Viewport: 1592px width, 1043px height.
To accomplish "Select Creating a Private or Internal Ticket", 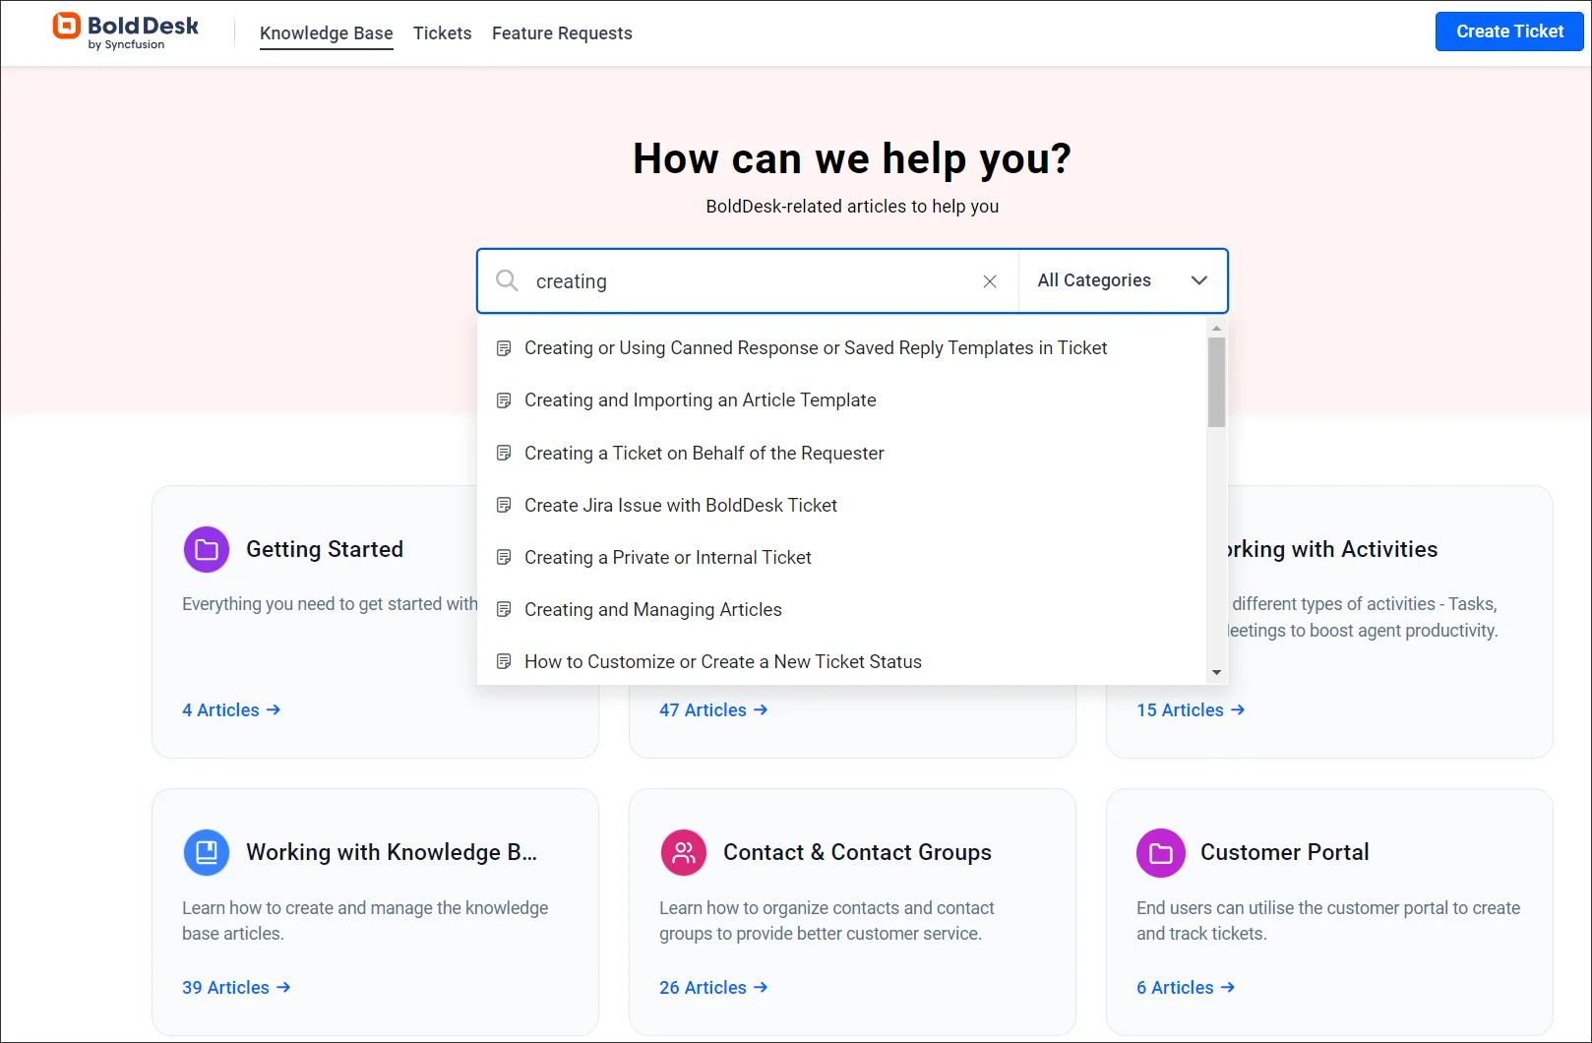I will pos(667,557).
